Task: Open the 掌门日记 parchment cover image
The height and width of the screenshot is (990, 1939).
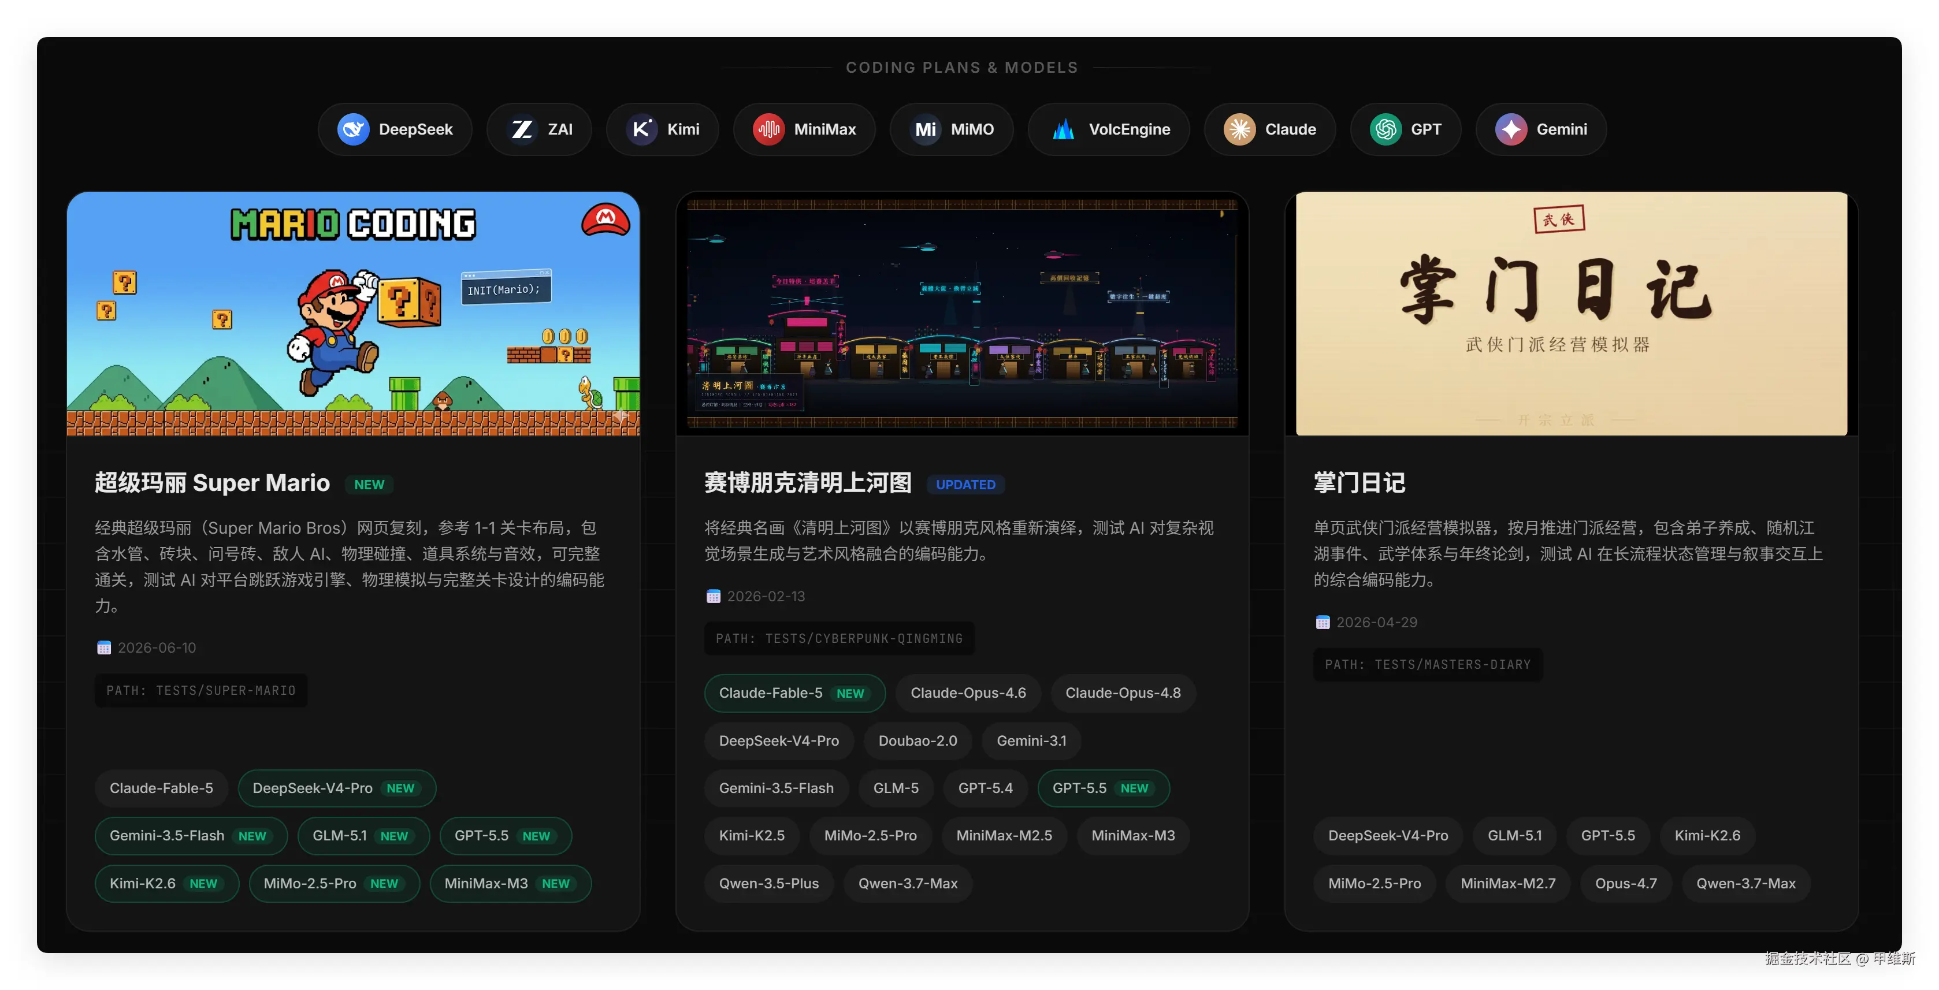Action: pyautogui.click(x=1572, y=314)
